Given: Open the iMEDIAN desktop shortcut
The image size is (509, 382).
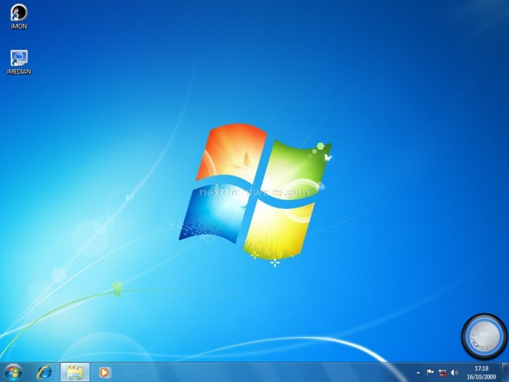Looking at the screenshot, I should 19,62.
